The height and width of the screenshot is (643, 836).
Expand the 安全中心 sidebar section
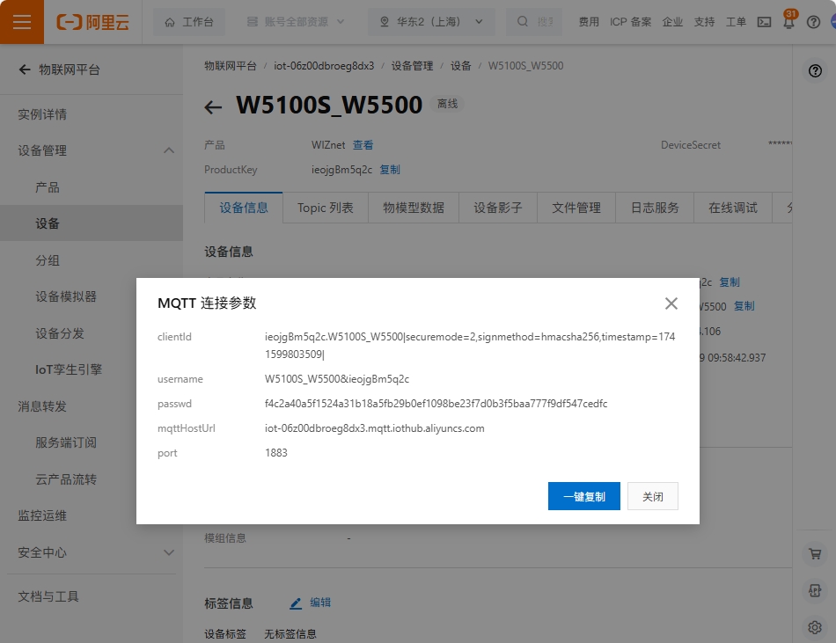pos(169,552)
